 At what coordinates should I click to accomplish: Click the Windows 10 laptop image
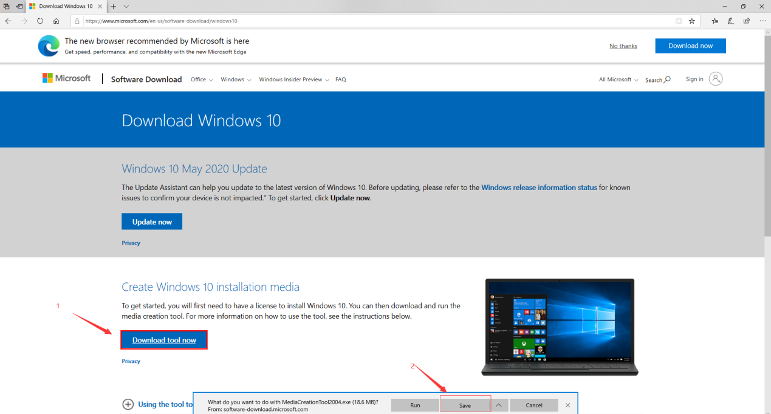click(x=560, y=327)
